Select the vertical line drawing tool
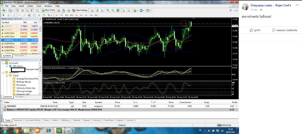Screen dimensions: 302x134 tap(14, 15)
